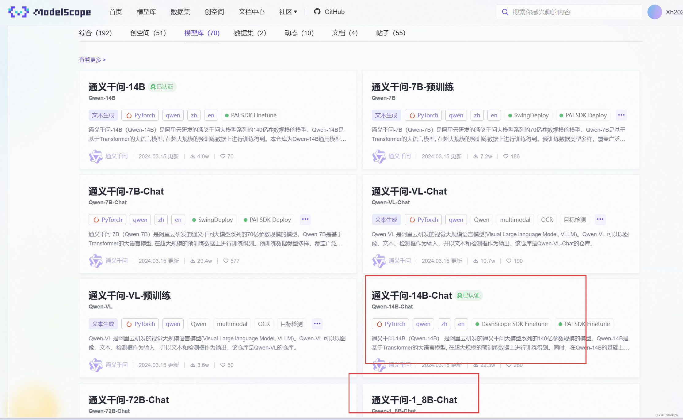Switch to the 创空间 (51) tab
This screenshot has width=683, height=420.
click(148, 33)
